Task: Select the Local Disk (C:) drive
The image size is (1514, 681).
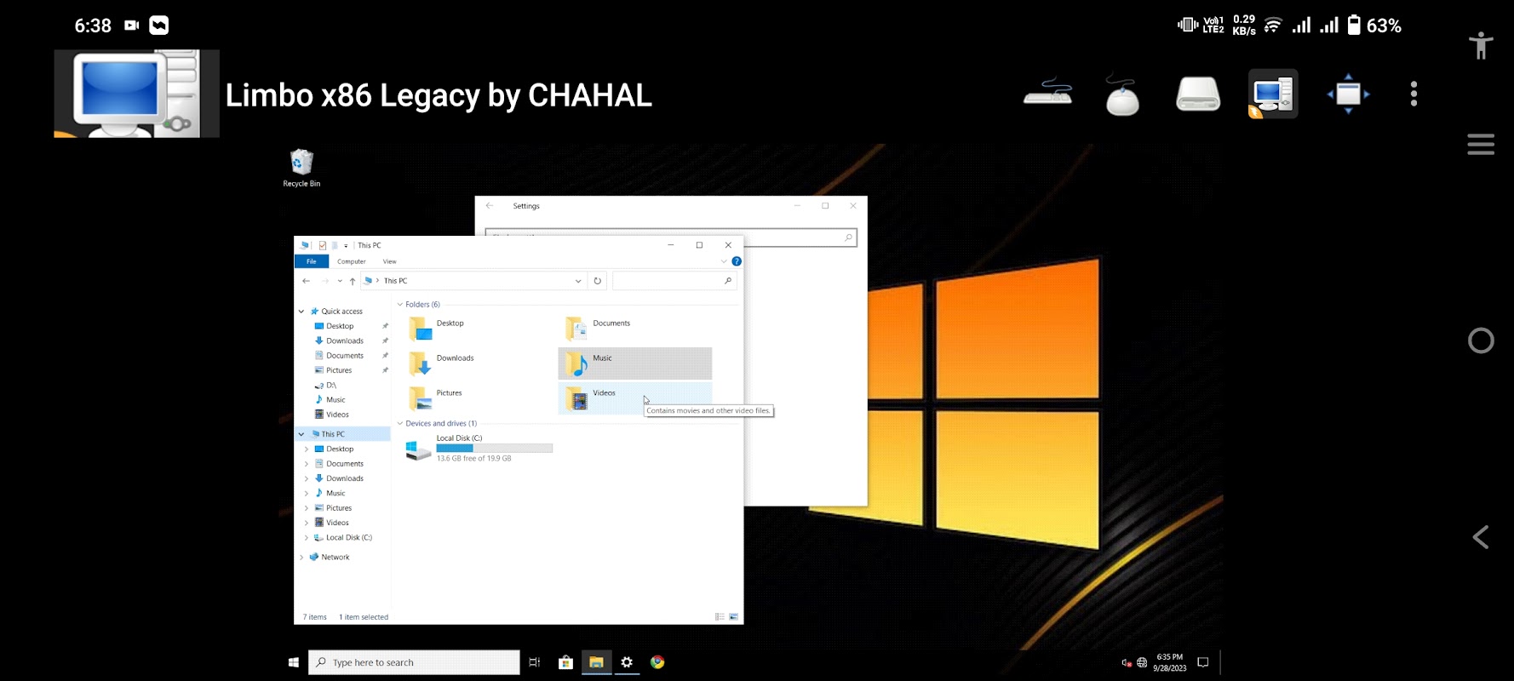Action: pos(479,449)
